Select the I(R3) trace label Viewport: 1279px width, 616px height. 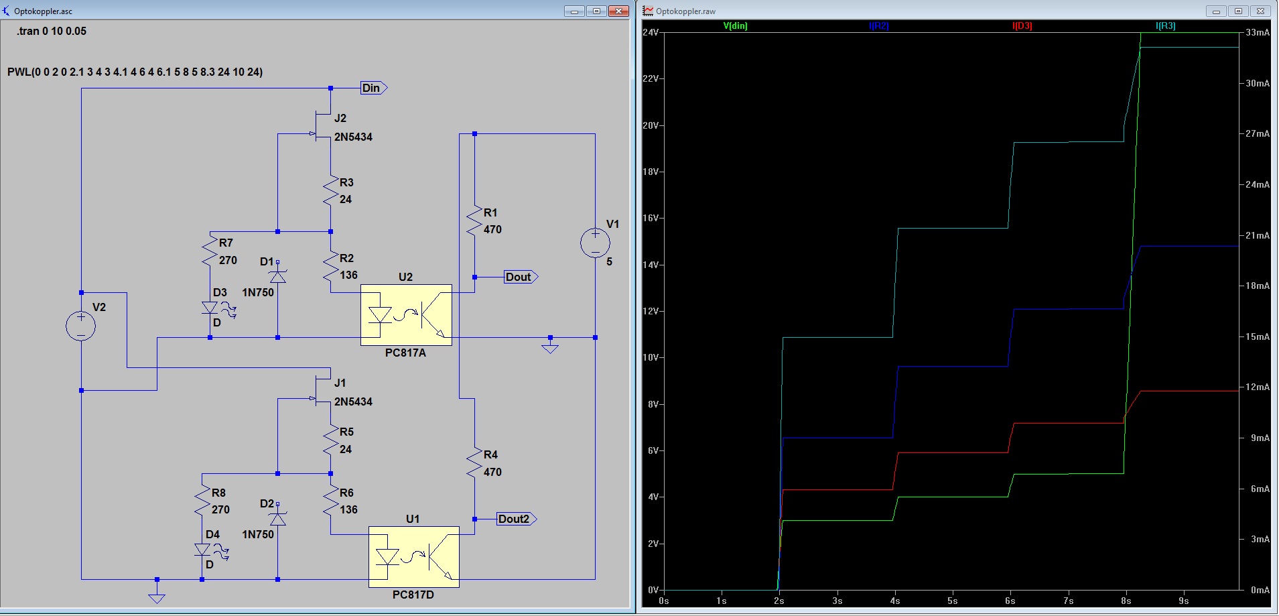1165,26
